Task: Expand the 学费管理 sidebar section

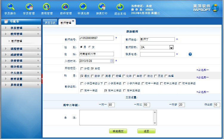Action: (x=21, y=61)
